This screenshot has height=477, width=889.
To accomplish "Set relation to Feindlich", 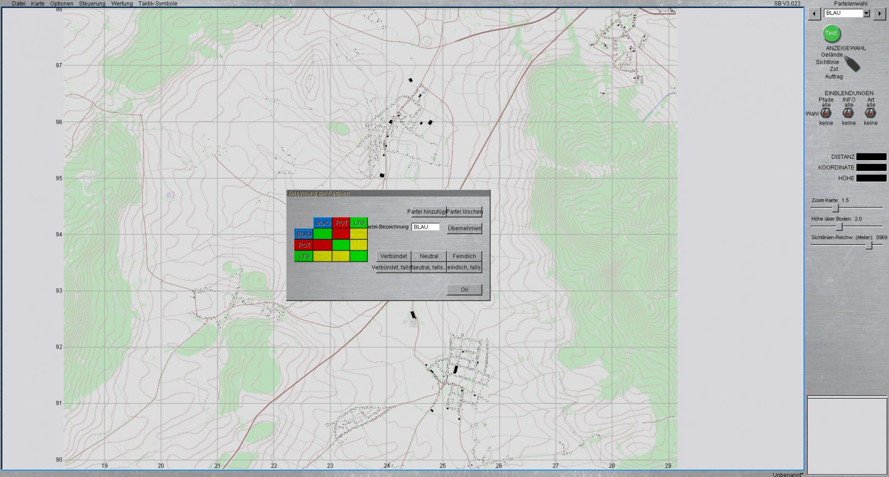I will (464, 256).
